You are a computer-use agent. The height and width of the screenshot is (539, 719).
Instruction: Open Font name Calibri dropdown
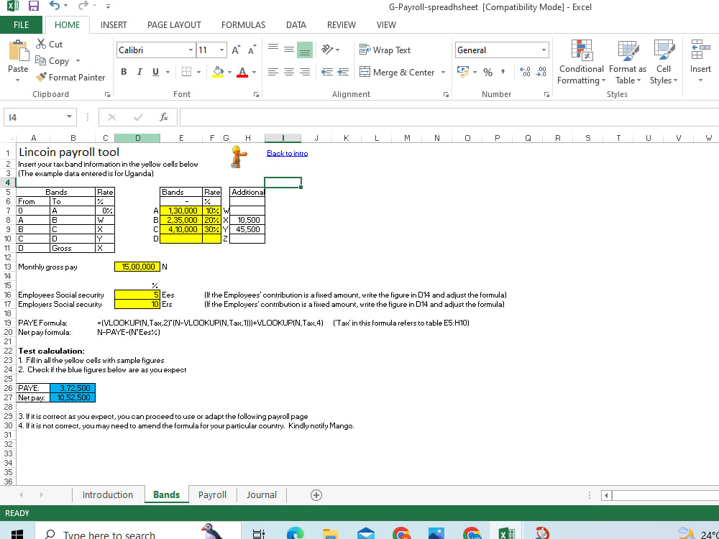tap(191, 50)
